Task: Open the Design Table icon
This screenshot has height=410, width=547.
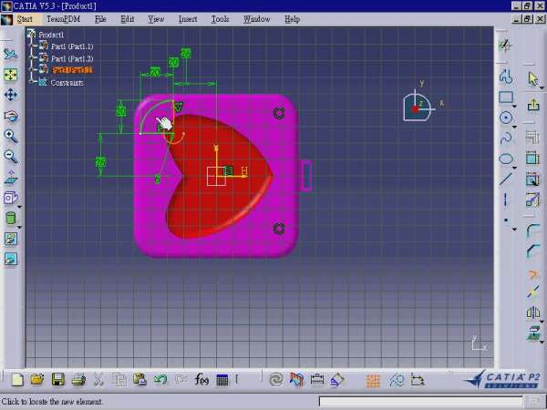Action: tap(222, 380)
